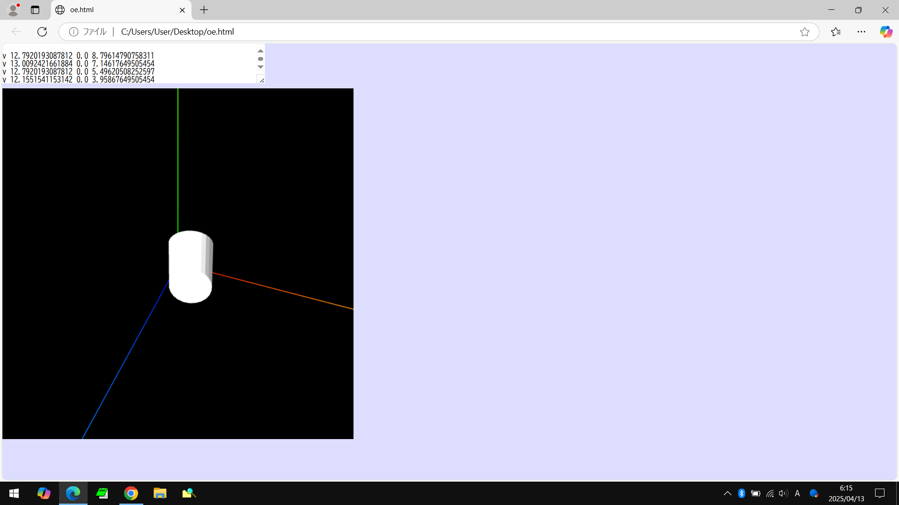899x505 pixels.
Task: Open the tab actions menu icon
Action: pyautogui.click(x=35, y=10)
